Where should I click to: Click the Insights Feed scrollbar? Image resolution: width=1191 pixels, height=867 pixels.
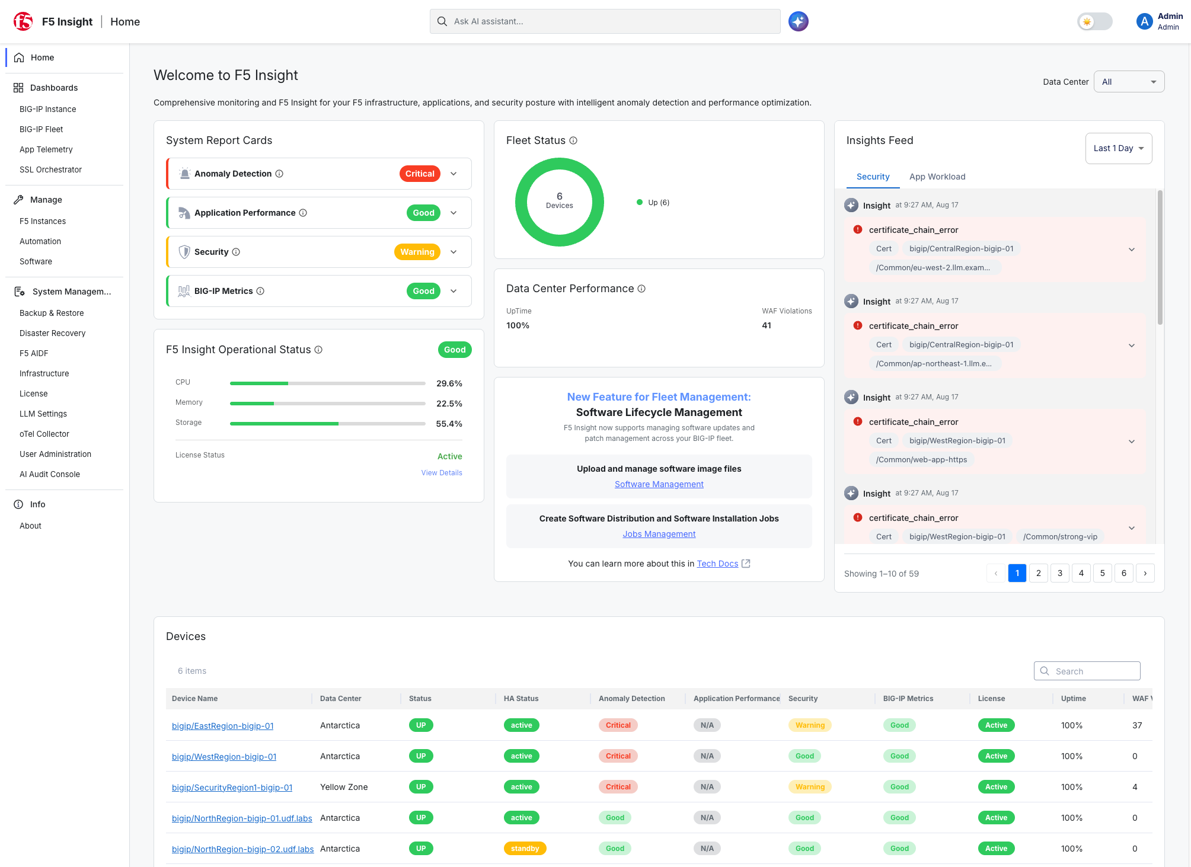pyautogui.click(x=1160, y=257)
